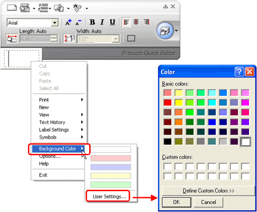Open User Settings... in color submenu
Image resolution: width=257 pixels, height=212 pixels.
pos(109,197)
